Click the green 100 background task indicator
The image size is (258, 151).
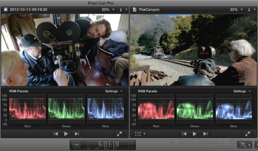click(76, 145)
